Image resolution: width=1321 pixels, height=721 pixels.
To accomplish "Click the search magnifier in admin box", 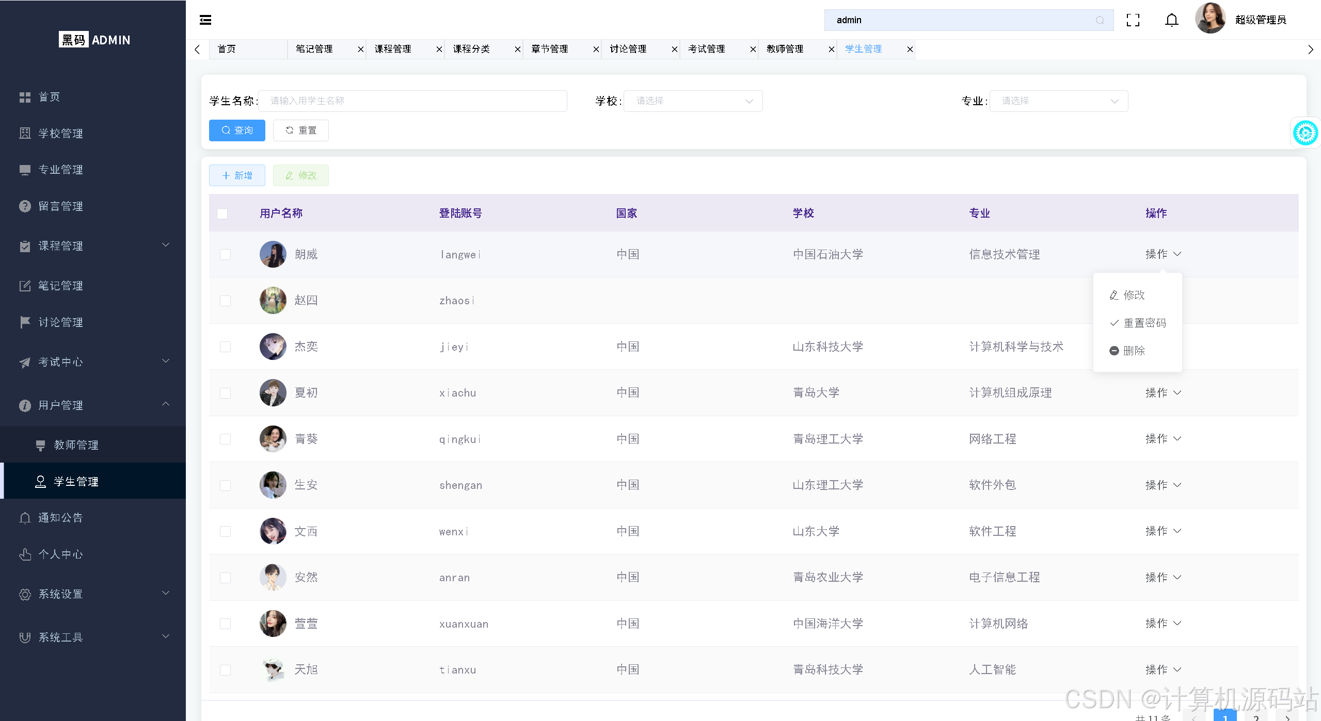I will click(x=1100, y=20).
